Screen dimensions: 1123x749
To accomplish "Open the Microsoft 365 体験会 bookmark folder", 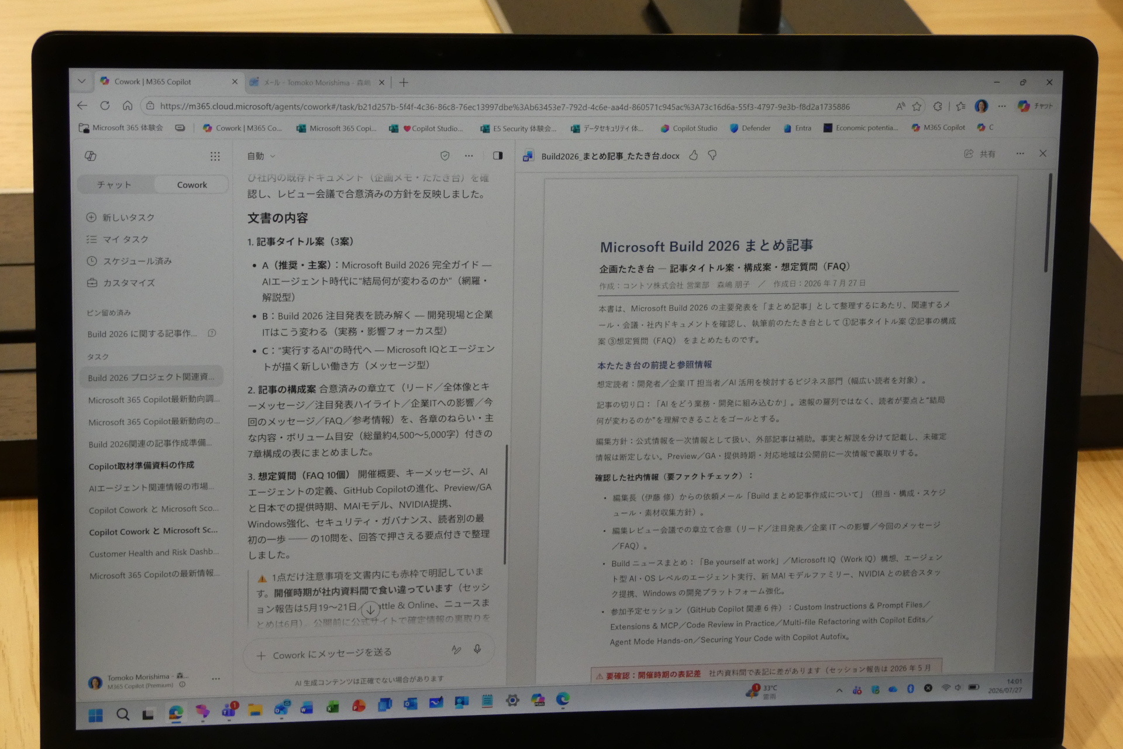I will (121, 128).
